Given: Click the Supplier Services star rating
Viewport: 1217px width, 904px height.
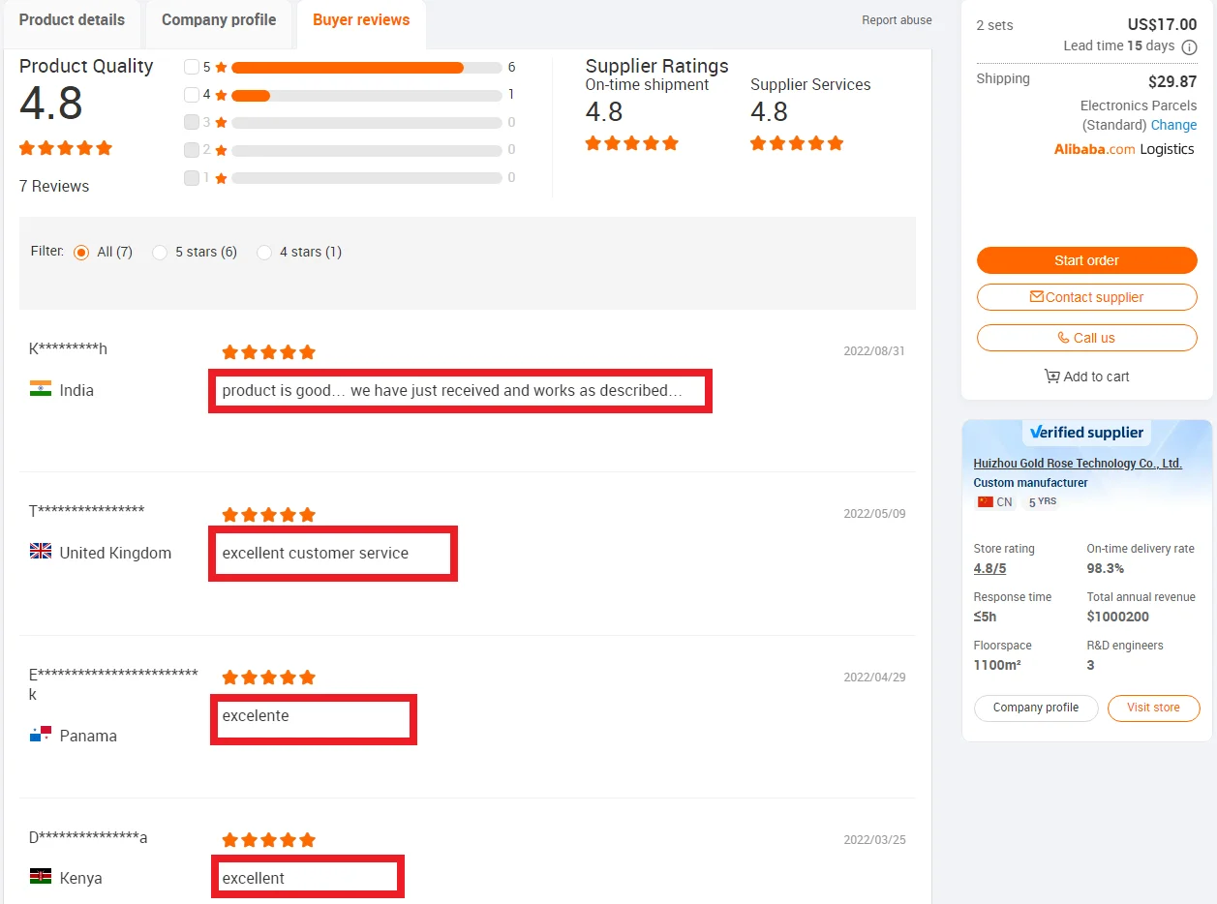Looking at the screenshot, I should [797, 143].
